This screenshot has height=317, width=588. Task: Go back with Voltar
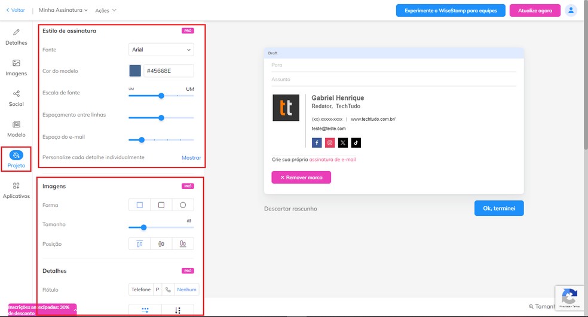[16, 10]
